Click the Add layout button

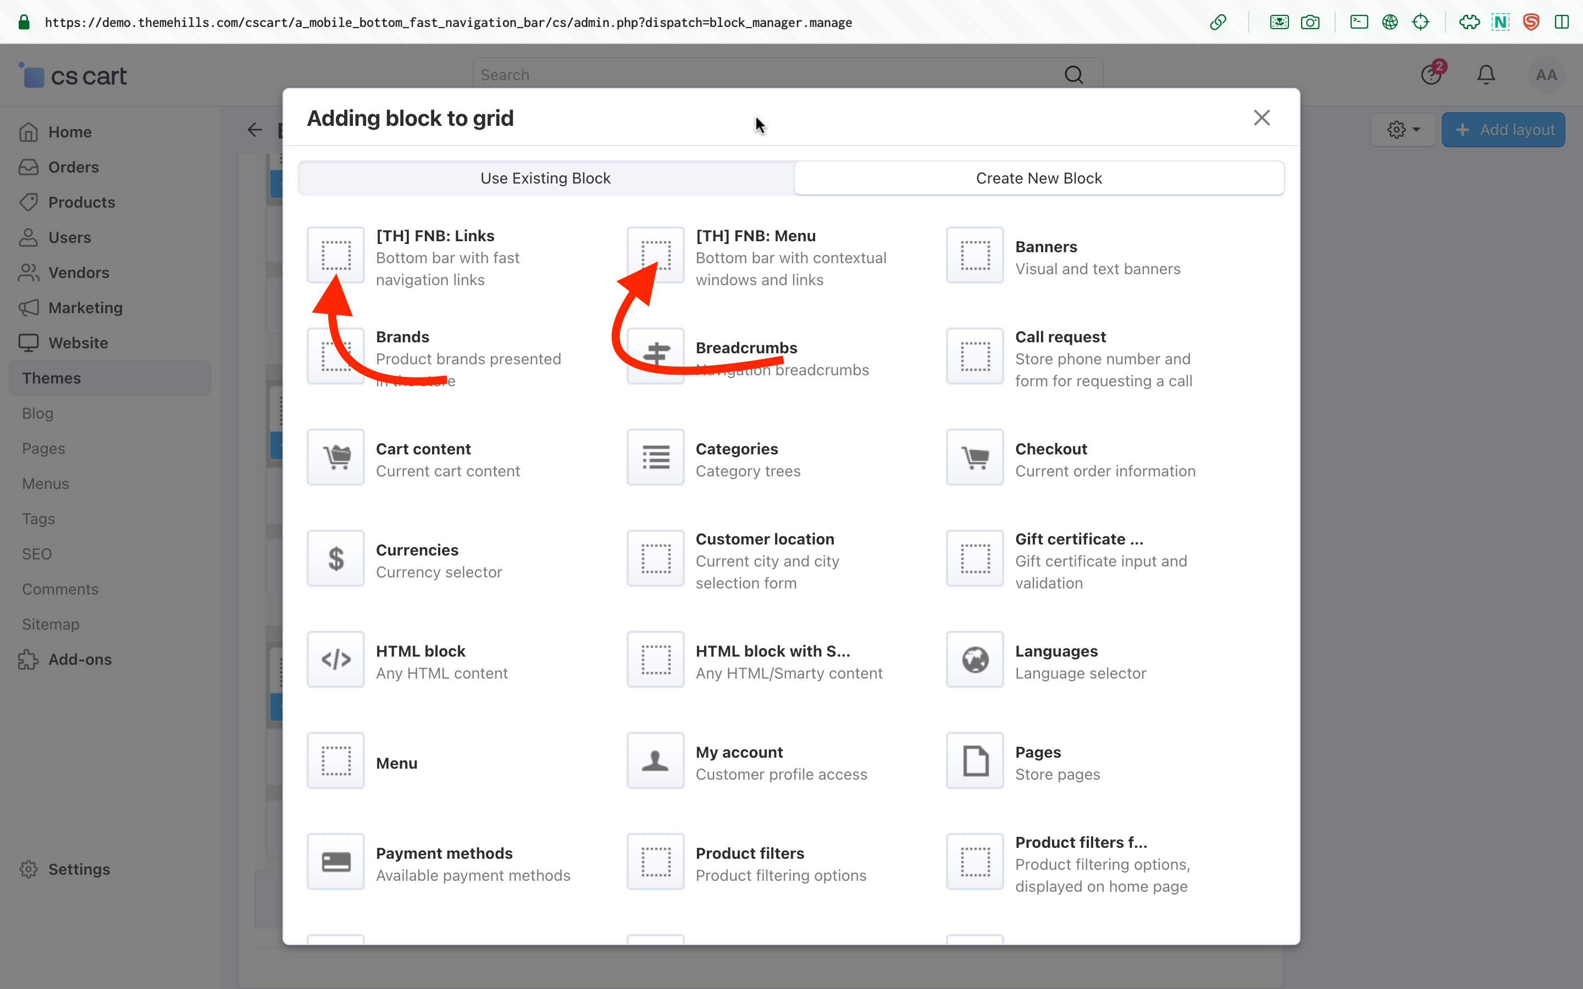tap(1503, 130)
